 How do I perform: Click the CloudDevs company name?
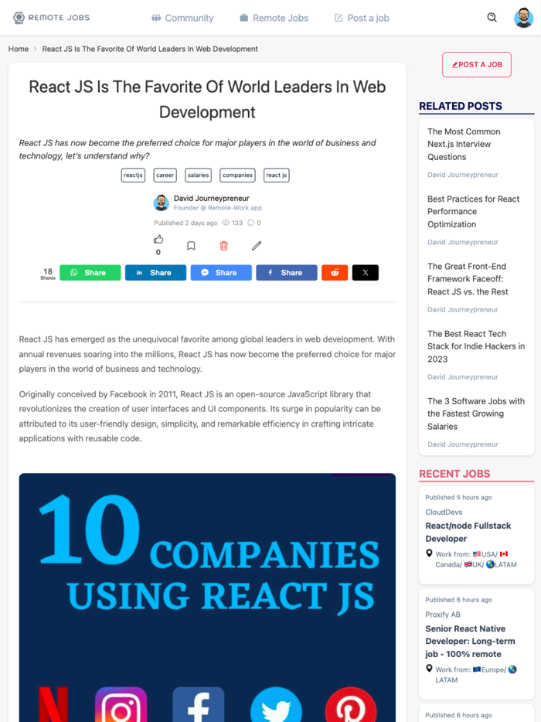point(444,512)
